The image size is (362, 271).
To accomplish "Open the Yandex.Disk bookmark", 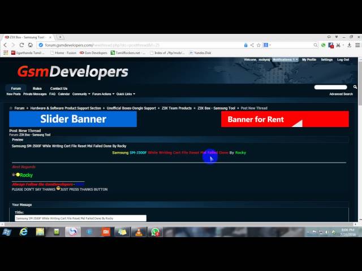I will [200, 53].
